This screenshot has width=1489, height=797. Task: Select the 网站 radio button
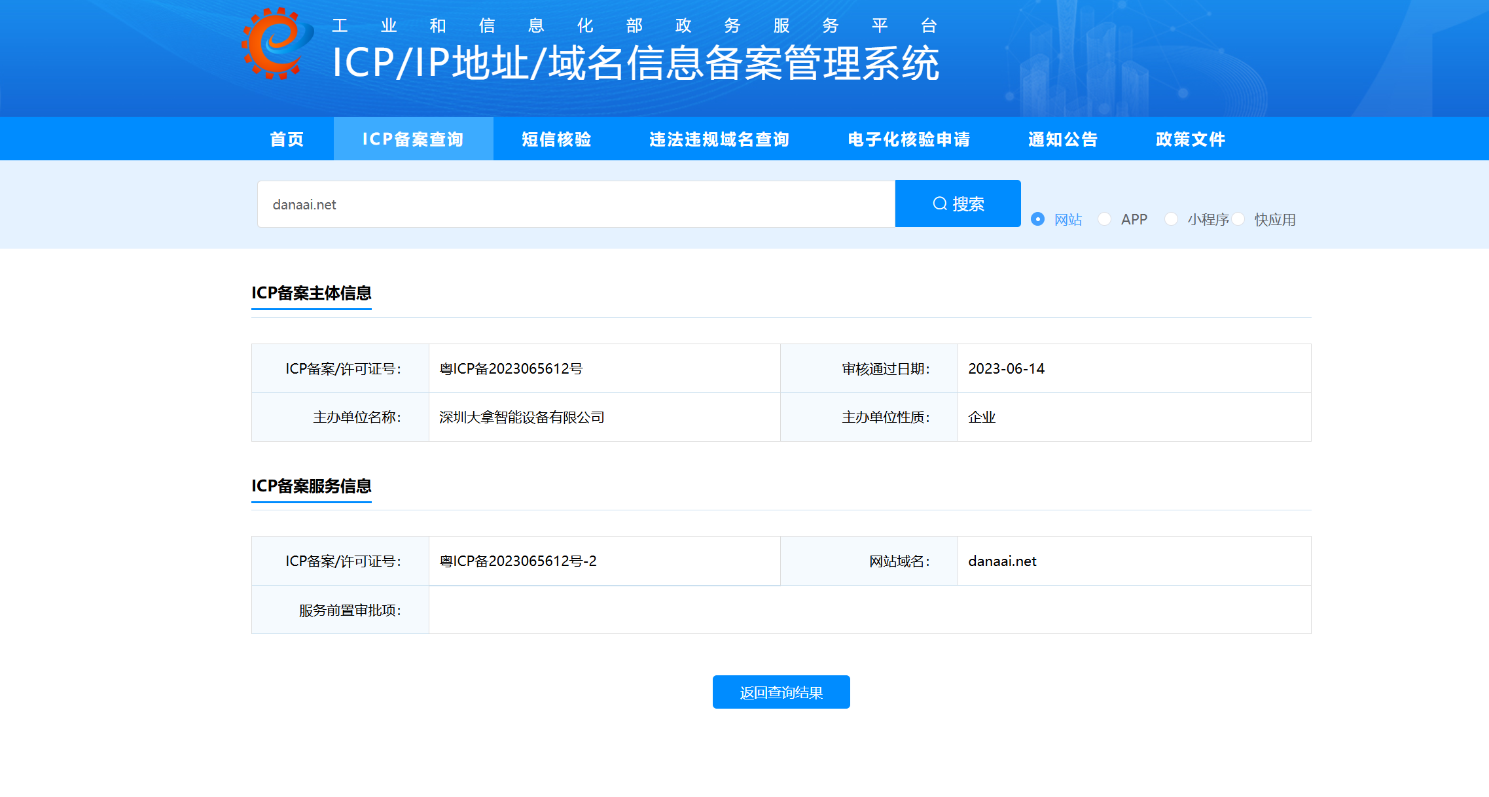[x=1037, y=219]
